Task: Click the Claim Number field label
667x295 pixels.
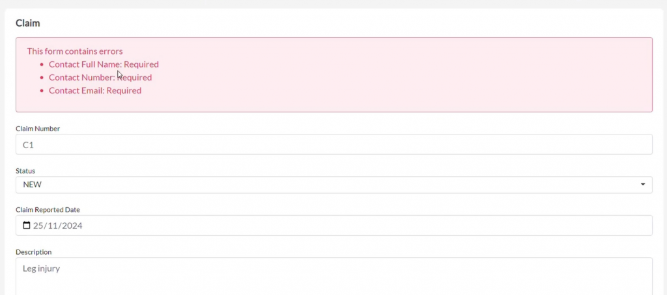Action: click(x=38, y=129)
